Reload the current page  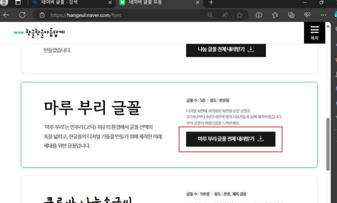click(22, 15)
